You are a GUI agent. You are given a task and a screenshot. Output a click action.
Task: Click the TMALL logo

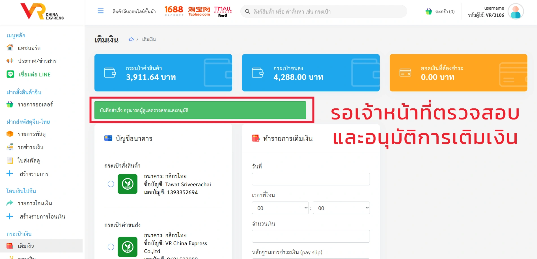(x=223, y=11)
